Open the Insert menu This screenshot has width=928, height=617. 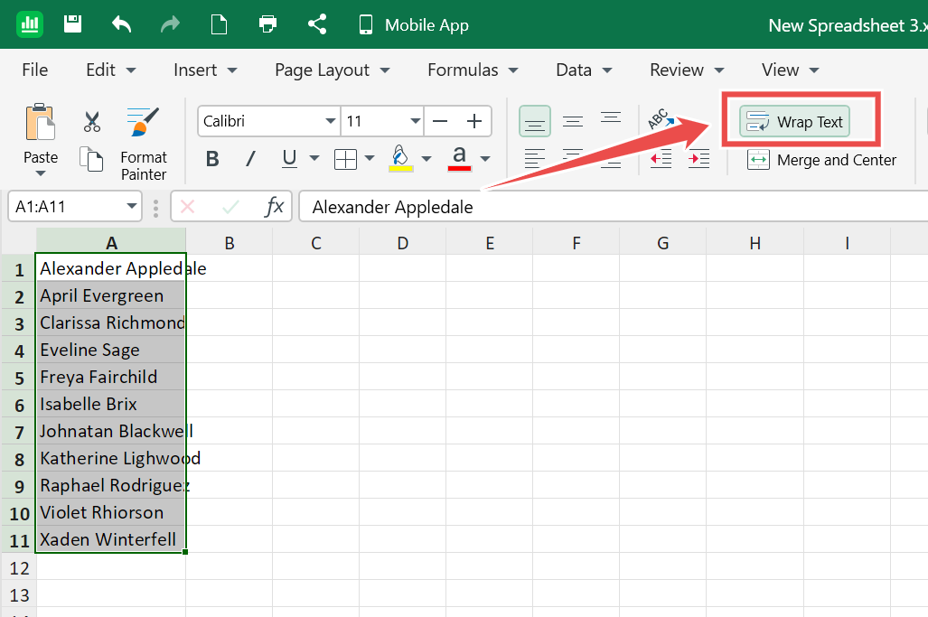tap(205, 70)
